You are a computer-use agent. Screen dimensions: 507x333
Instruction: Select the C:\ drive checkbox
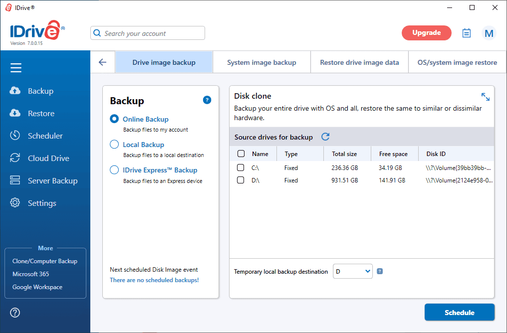click(x=241, y=167)
